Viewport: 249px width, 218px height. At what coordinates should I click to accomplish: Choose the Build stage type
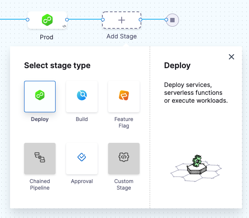82,97
